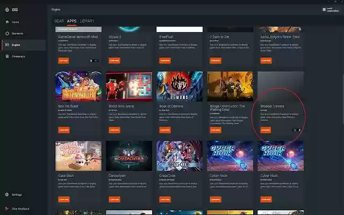Toggle the GameSense Minecraft Mod switch
The image size is (344, 215).
(95, 61)
